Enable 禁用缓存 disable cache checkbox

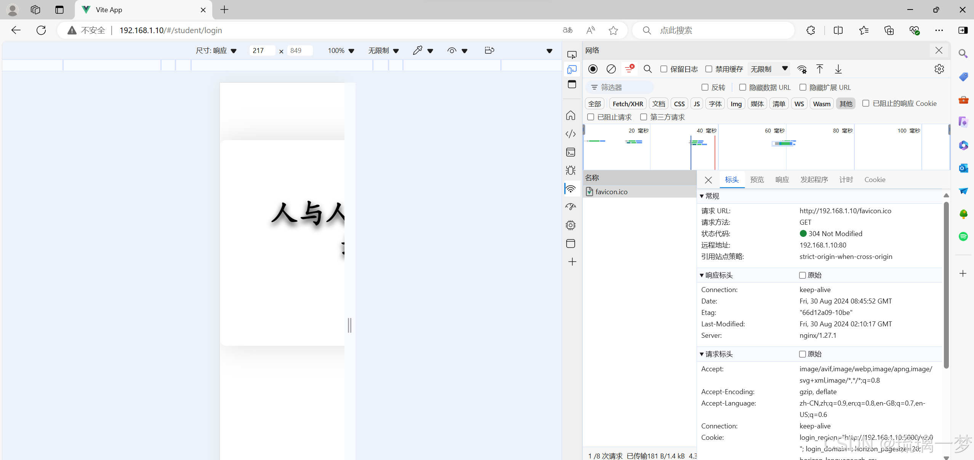coord(709,69)
